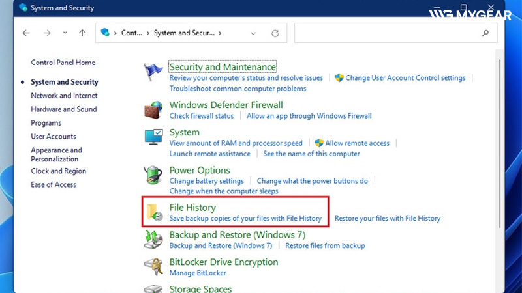Viewport: 522px width, 293px height.
Task: Click the Windows Defender Firewall brick wall icon
Action: [154, 110]
